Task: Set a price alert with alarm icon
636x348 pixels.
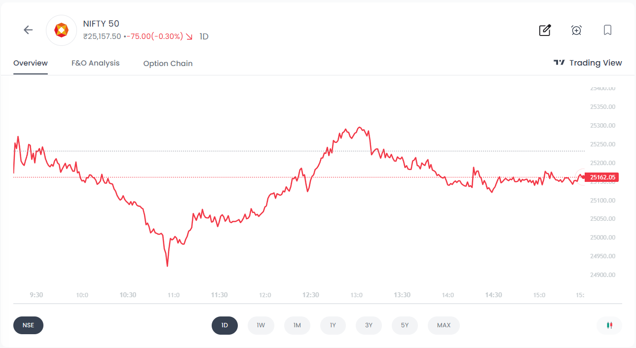Action: point(576,30)
